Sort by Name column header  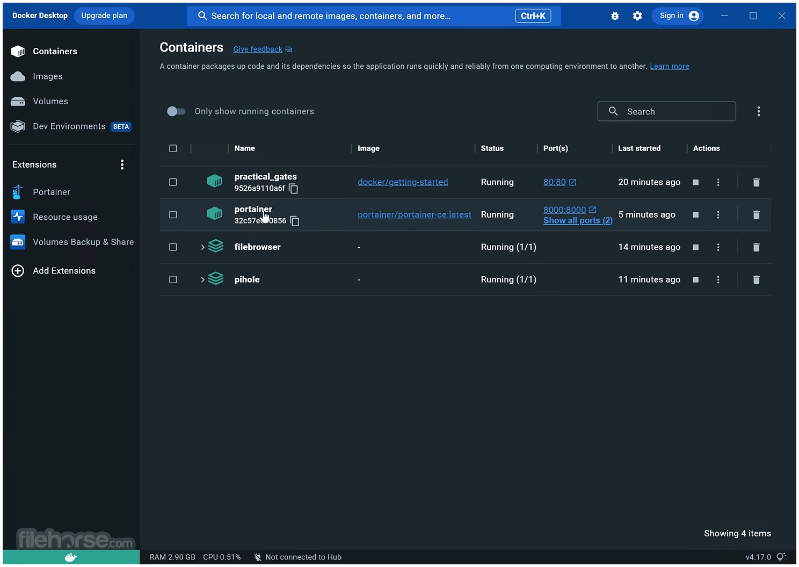coord(245,148)
